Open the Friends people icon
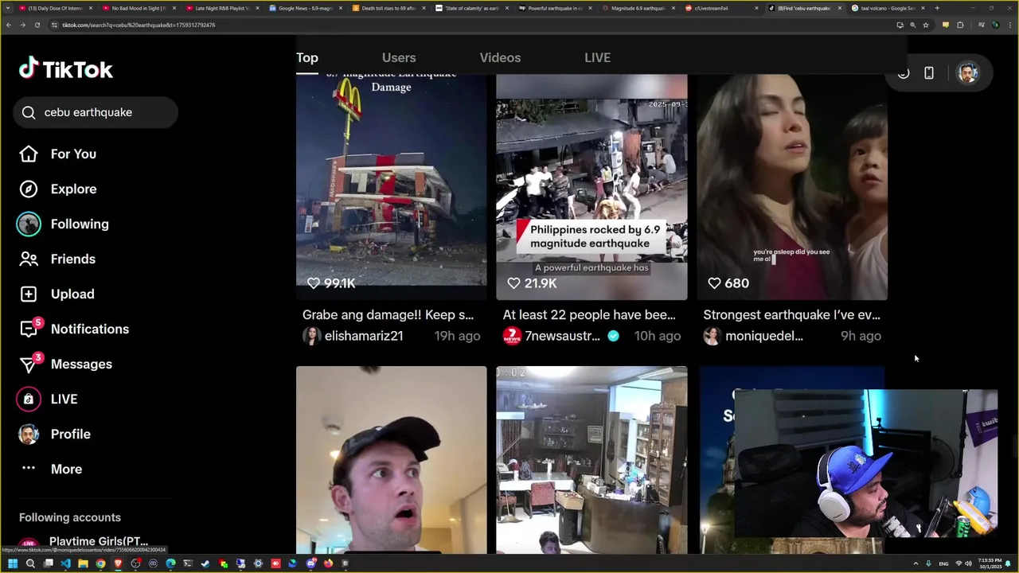The image size is (1019, 573). [29, 259]
